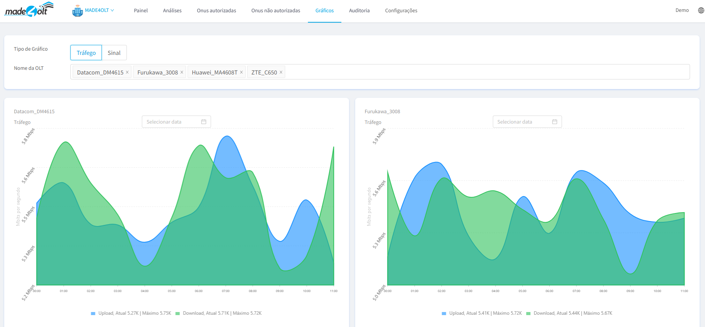Toggle Download series in Datacom legend
Image resolution: width=705 pixels, height=327 pixels.
point(218,313)
